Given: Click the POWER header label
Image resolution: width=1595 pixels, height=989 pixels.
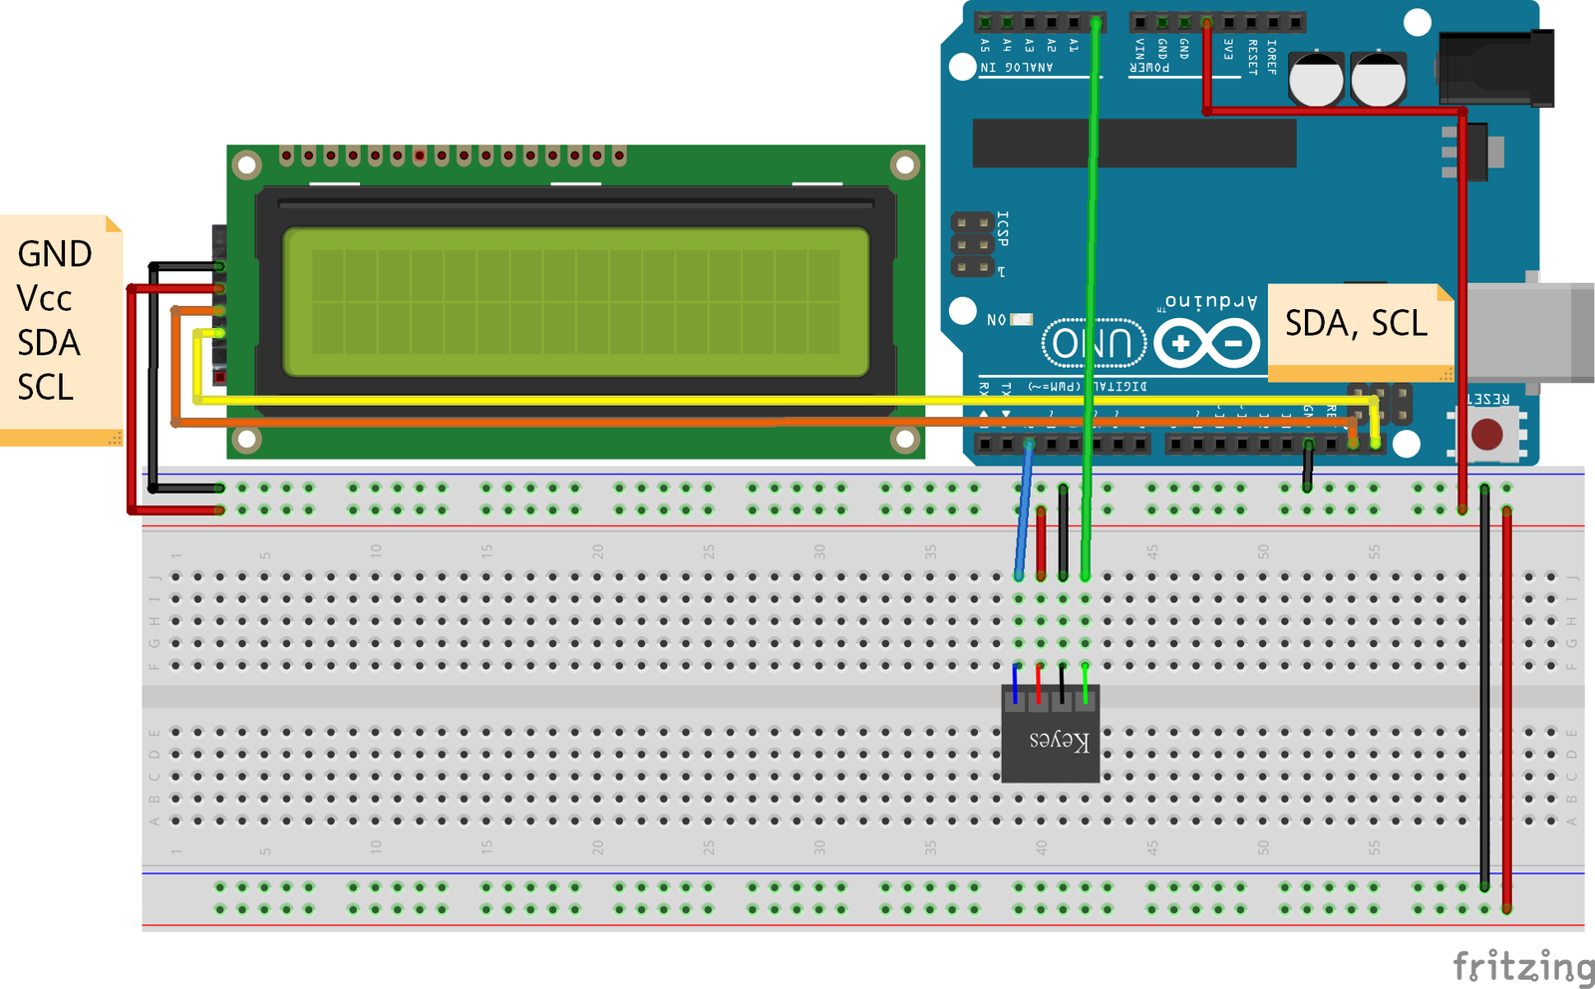Looking at the screenshot, I should 1149,68.
